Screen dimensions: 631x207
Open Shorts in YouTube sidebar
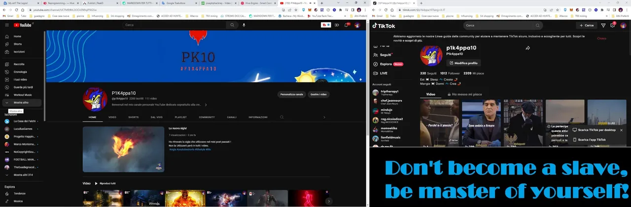(22, 44)
